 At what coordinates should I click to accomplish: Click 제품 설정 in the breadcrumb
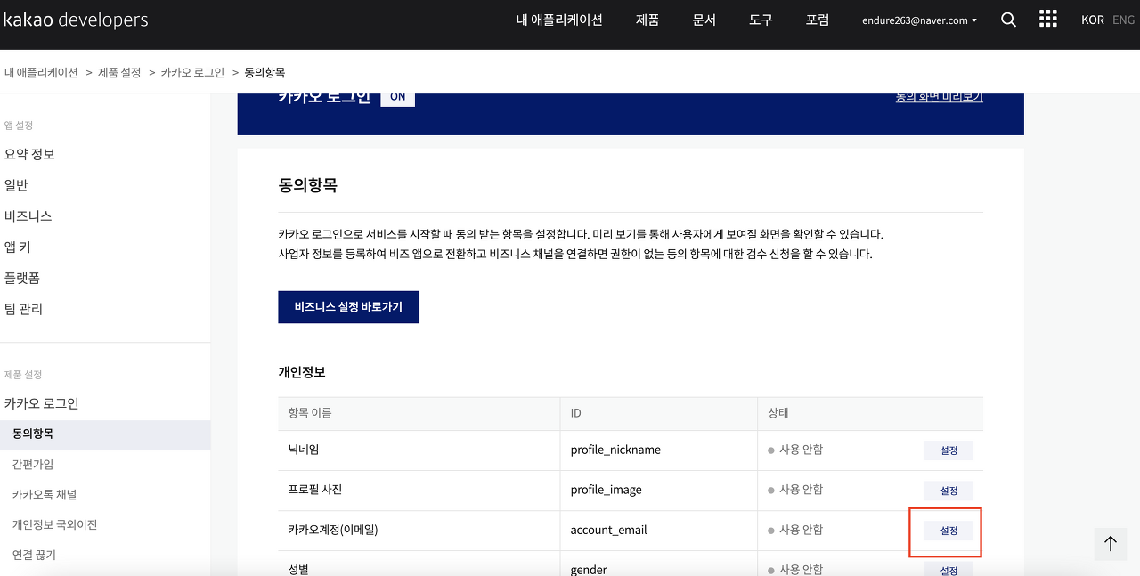[x=119, y=72]
